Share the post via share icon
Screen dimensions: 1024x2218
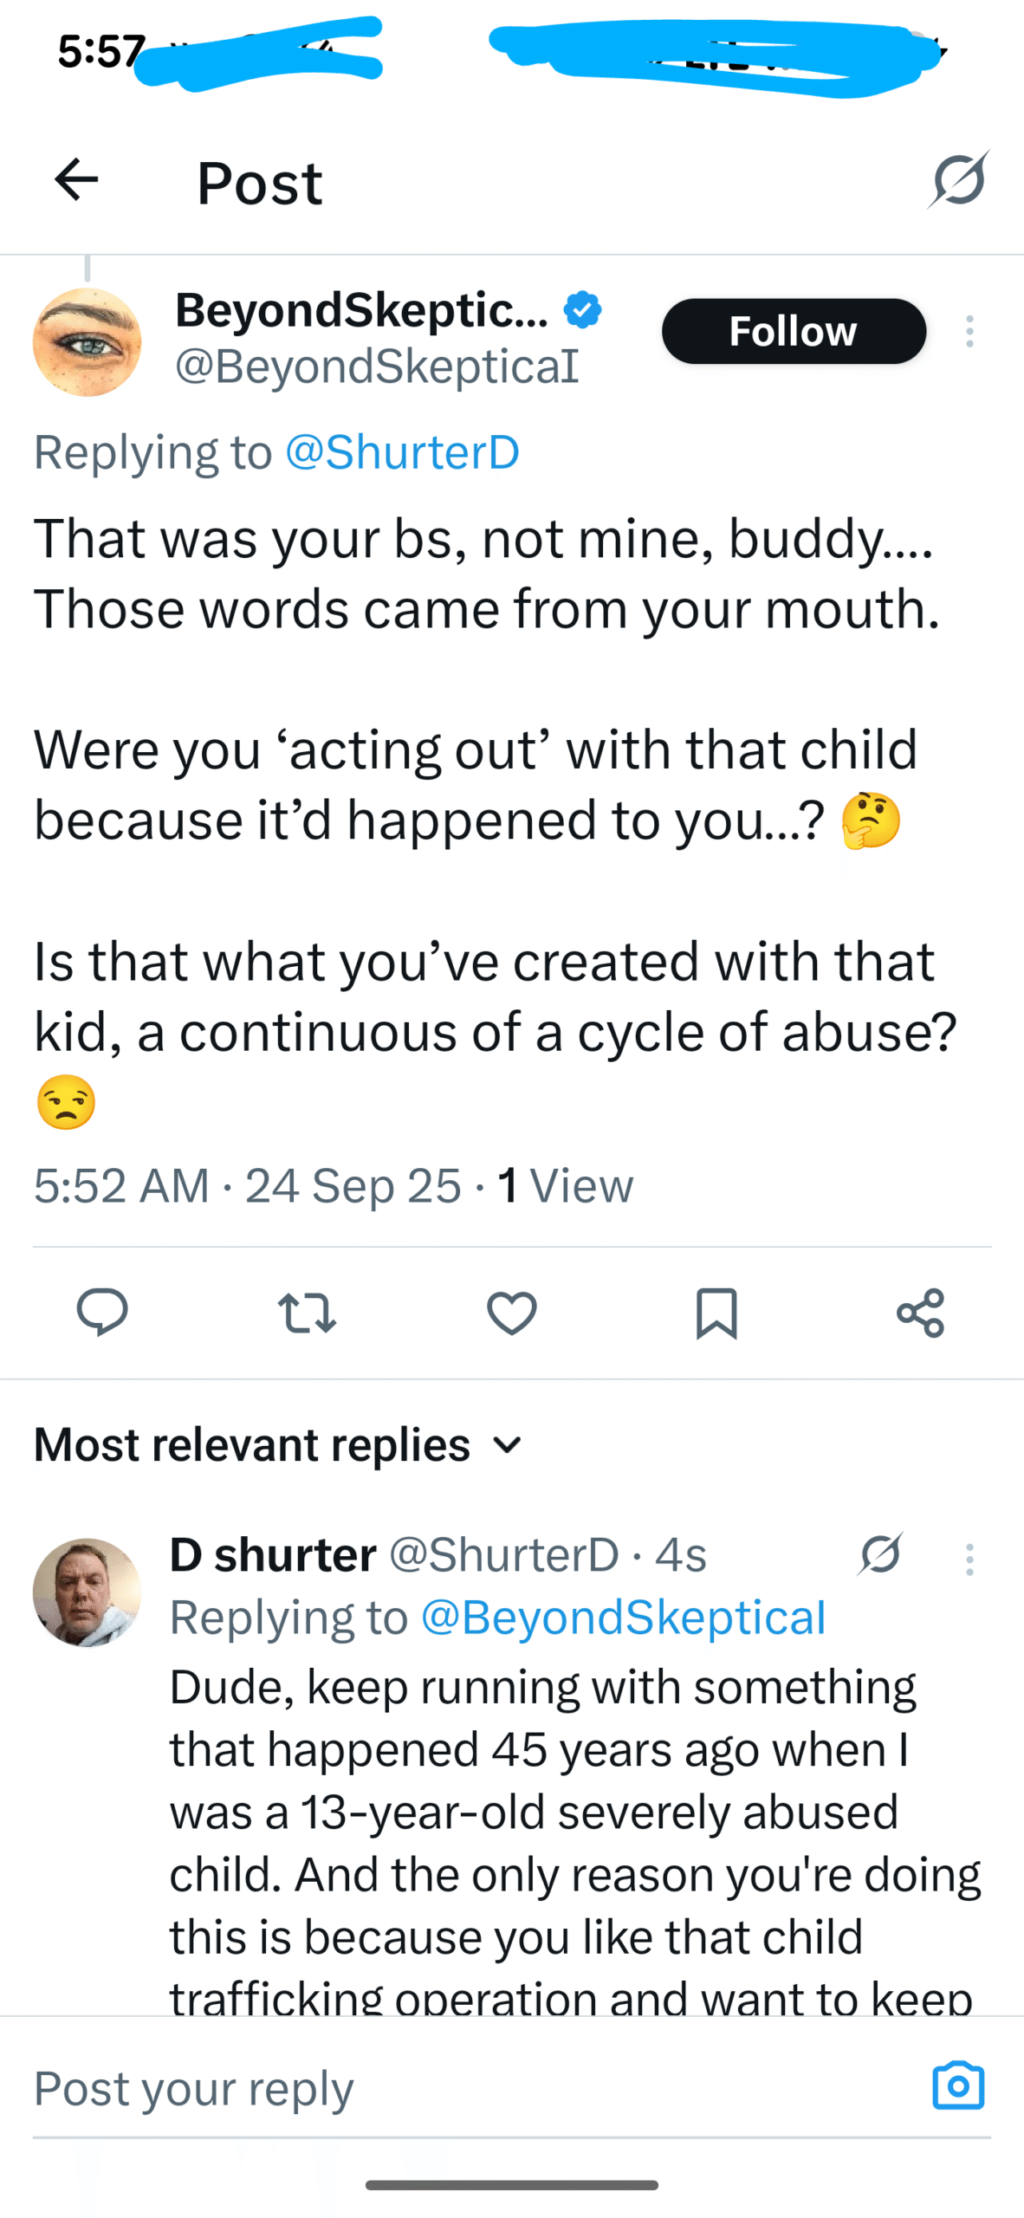click(x=920, y=1312)
